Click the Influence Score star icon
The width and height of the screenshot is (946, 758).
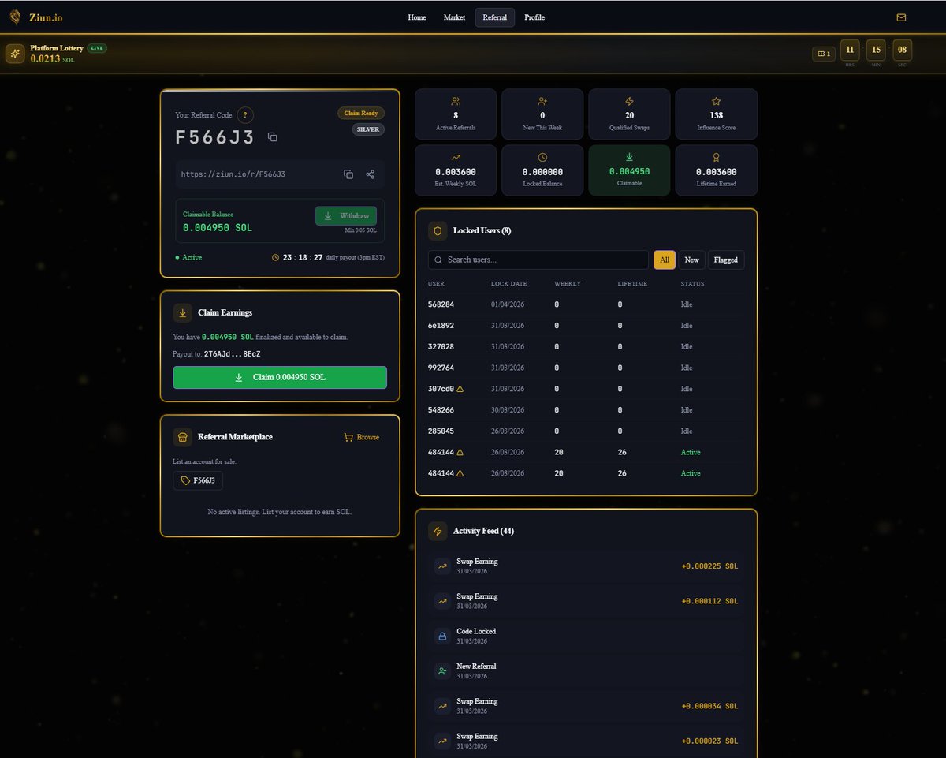coord(717,101)
